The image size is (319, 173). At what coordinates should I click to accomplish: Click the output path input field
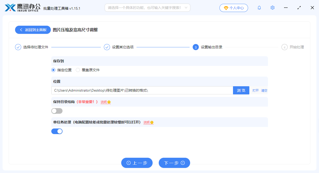click(x=142, y=90)
